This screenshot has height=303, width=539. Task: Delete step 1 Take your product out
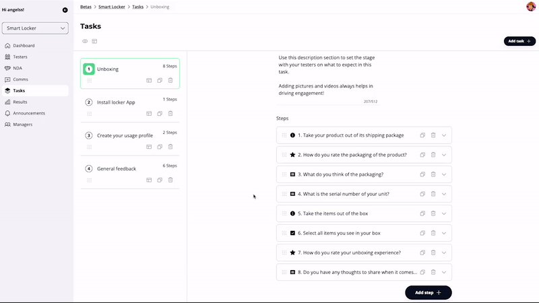[x=433, y=135]
